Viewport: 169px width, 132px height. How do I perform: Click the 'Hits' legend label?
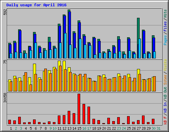tap(165, 14)
